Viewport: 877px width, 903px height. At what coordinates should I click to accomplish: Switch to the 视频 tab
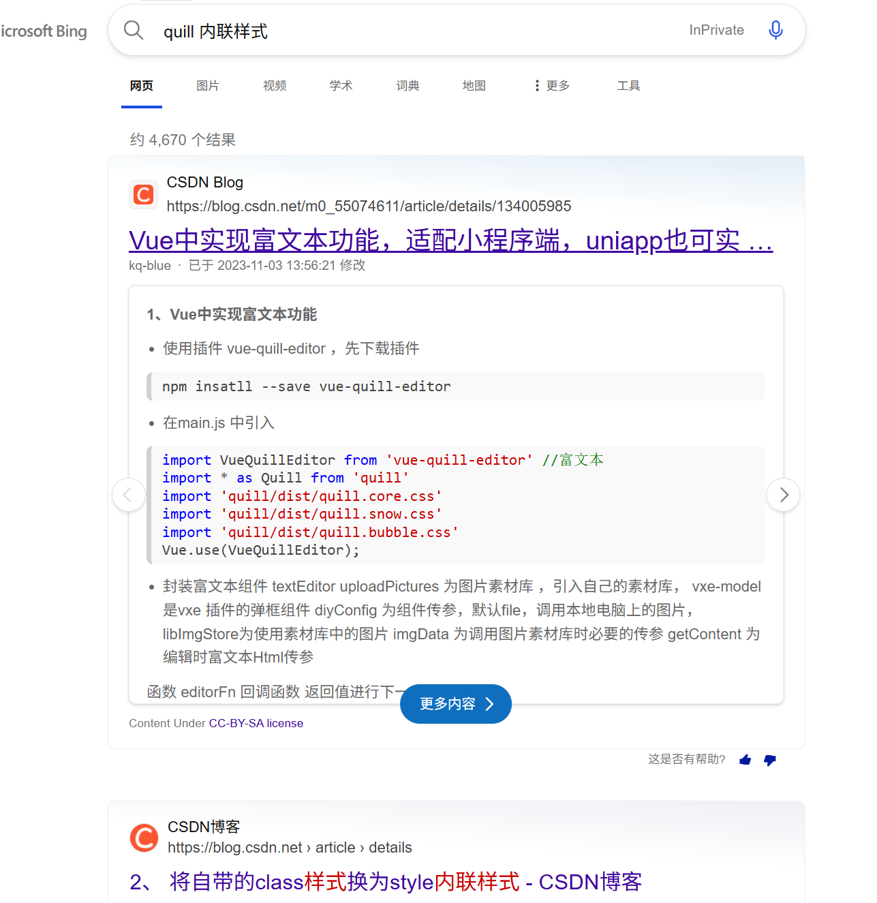click(275, 85)
